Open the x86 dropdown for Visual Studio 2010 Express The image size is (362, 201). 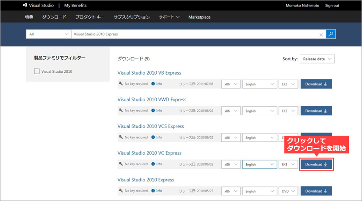tap(231, 191)
